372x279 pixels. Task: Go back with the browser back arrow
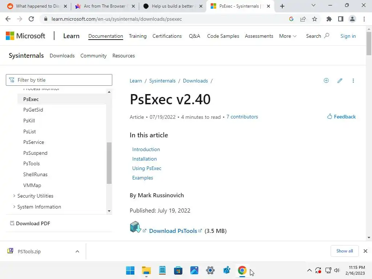click(8, 19)
